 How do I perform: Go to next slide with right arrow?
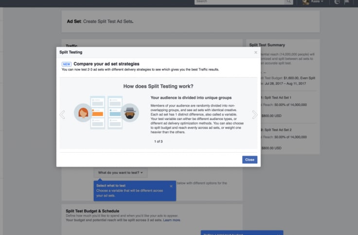pos(254,115)
